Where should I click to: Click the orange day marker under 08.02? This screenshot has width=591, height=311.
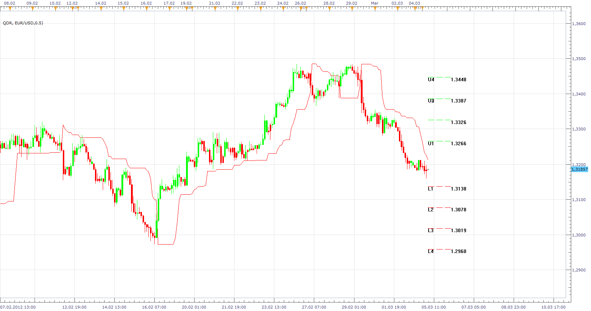(10, 9)
